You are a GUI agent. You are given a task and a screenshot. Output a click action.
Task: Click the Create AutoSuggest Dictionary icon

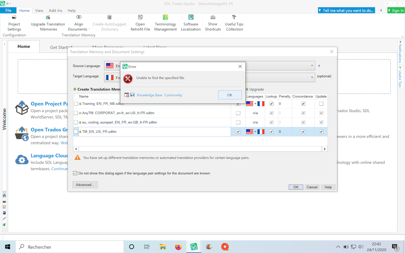(x=109, y=17)
